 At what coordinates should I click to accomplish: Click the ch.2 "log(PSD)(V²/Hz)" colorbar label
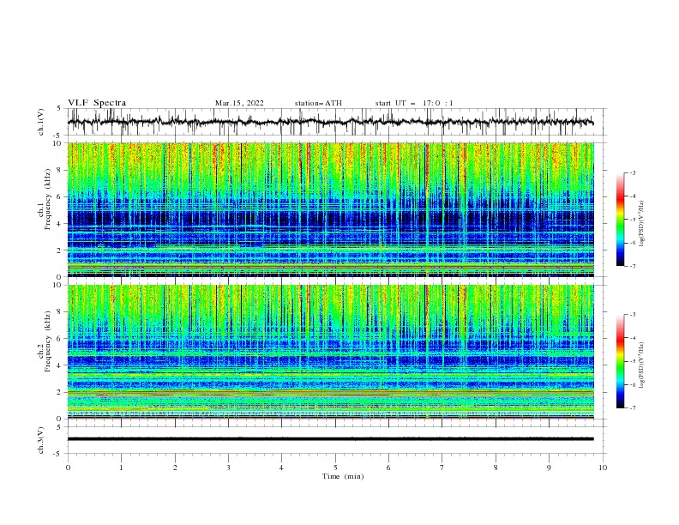pos(642,365)
